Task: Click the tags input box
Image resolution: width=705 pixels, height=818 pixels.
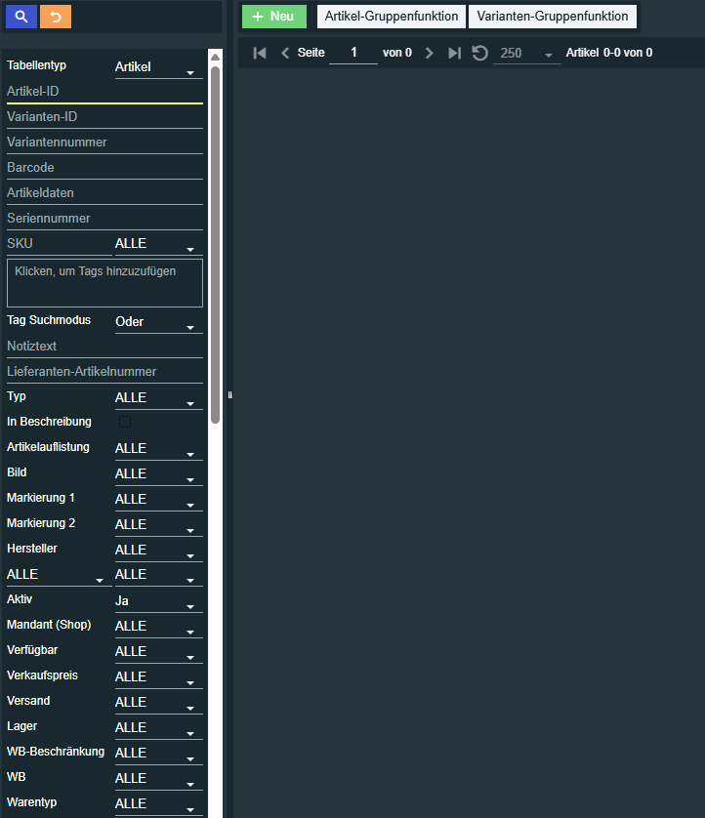Action: 104,283
